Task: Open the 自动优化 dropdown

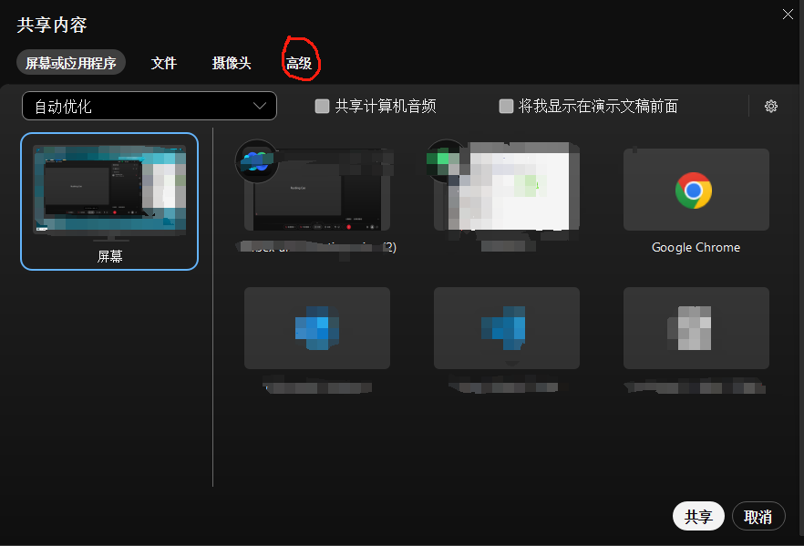Action: 149,106
